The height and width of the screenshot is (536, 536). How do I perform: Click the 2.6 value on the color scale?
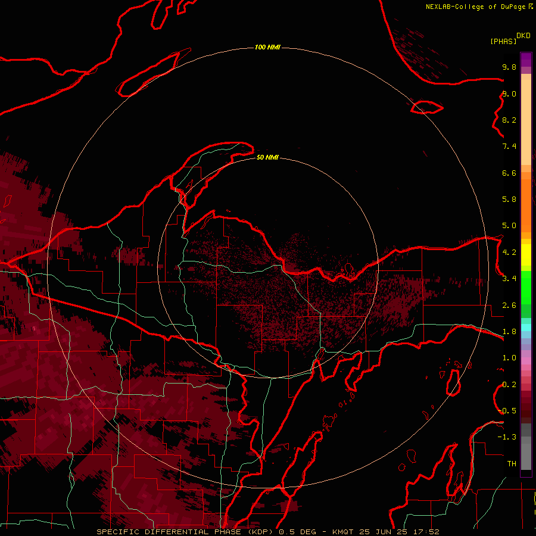(509, 306)
